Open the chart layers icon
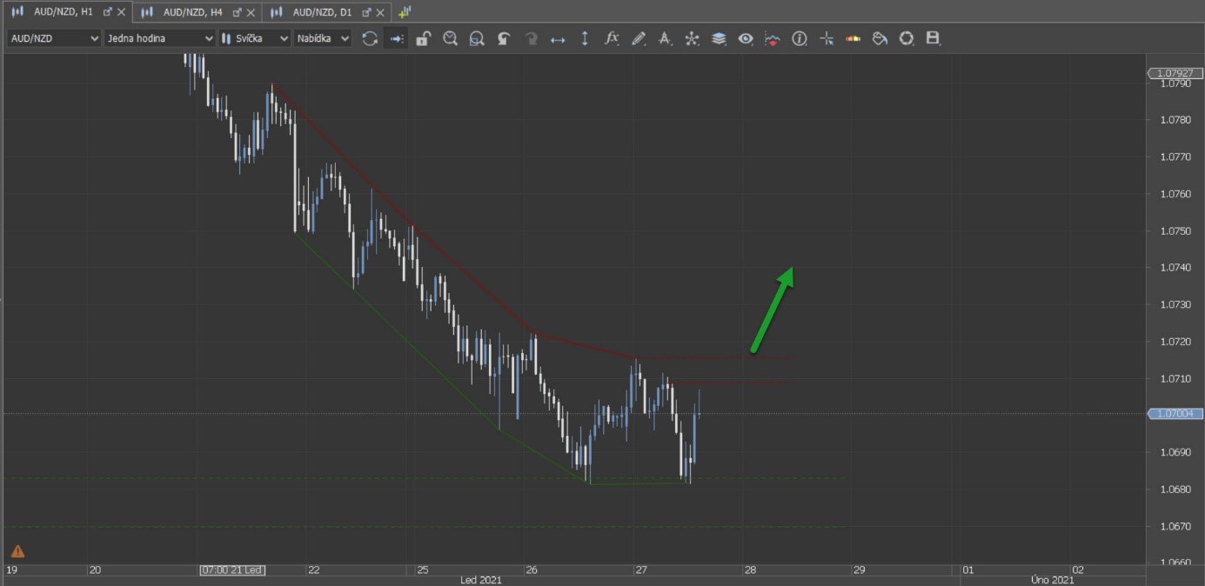Image resolution: width=1205 pixels, height=586 pixels. (x=719, y=38)
